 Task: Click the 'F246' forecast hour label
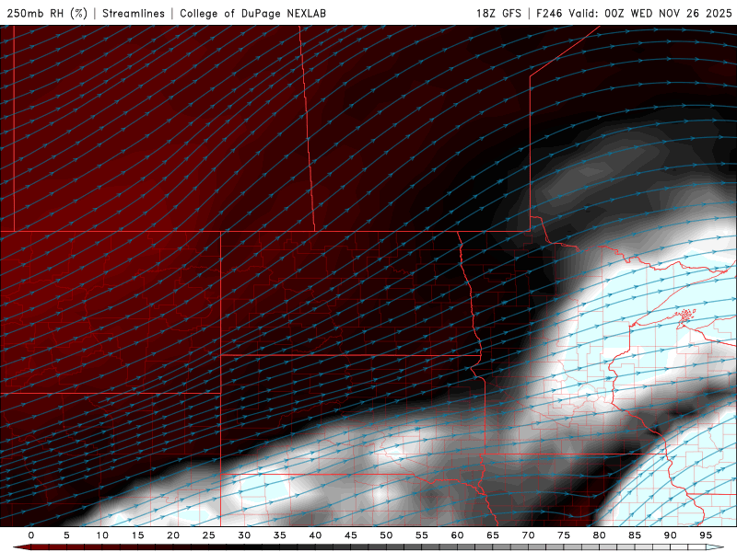click(549, 13)
